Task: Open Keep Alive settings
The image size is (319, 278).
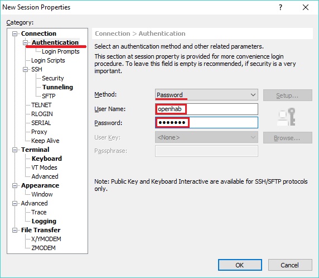Action: [45, 141]
